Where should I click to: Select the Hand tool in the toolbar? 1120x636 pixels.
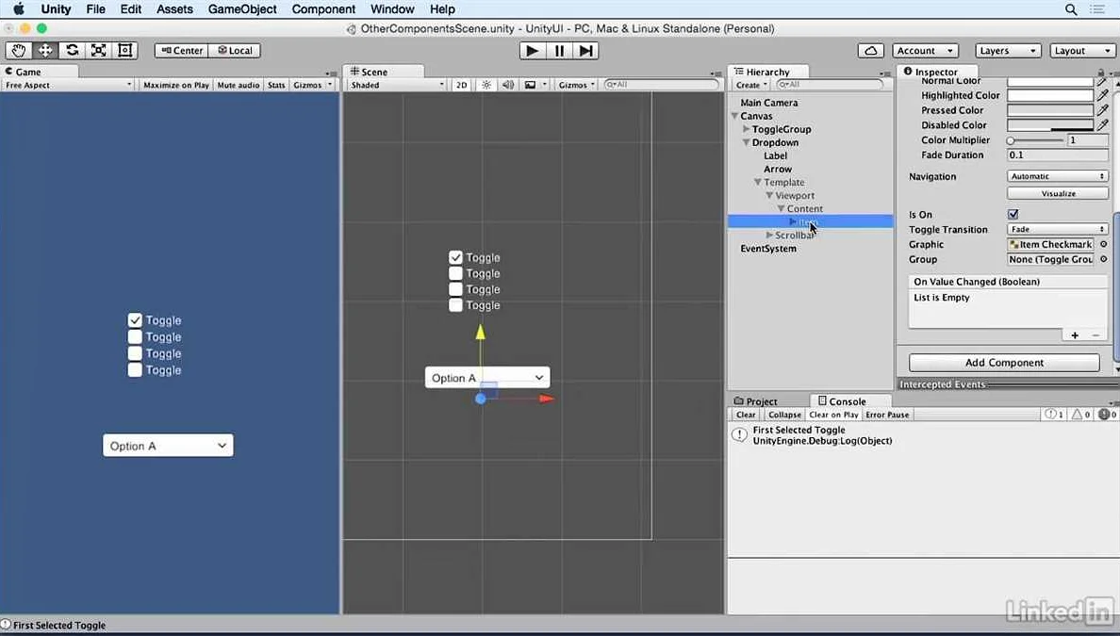(17, 50)
